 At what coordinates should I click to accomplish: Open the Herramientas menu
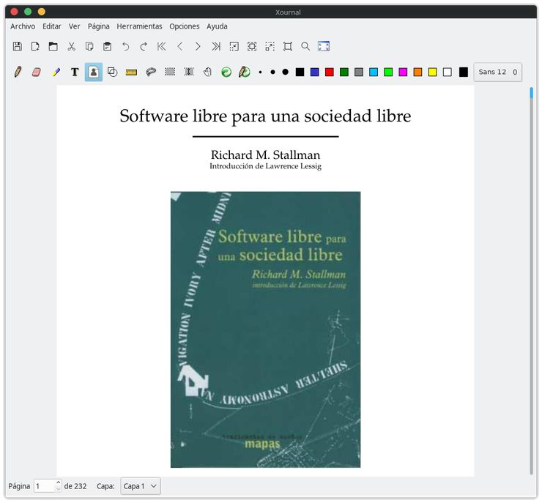pyautogui.click(x=139, y=26)
